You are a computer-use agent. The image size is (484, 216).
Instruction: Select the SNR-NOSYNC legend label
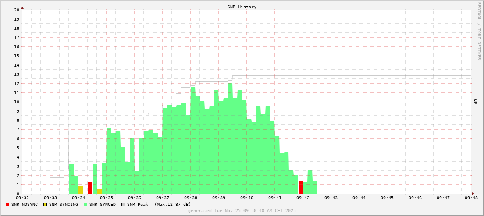coord(25,205)
